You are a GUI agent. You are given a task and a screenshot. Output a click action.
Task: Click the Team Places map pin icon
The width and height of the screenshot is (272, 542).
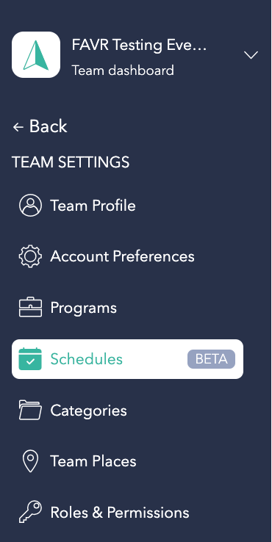[x=30, y=461]
